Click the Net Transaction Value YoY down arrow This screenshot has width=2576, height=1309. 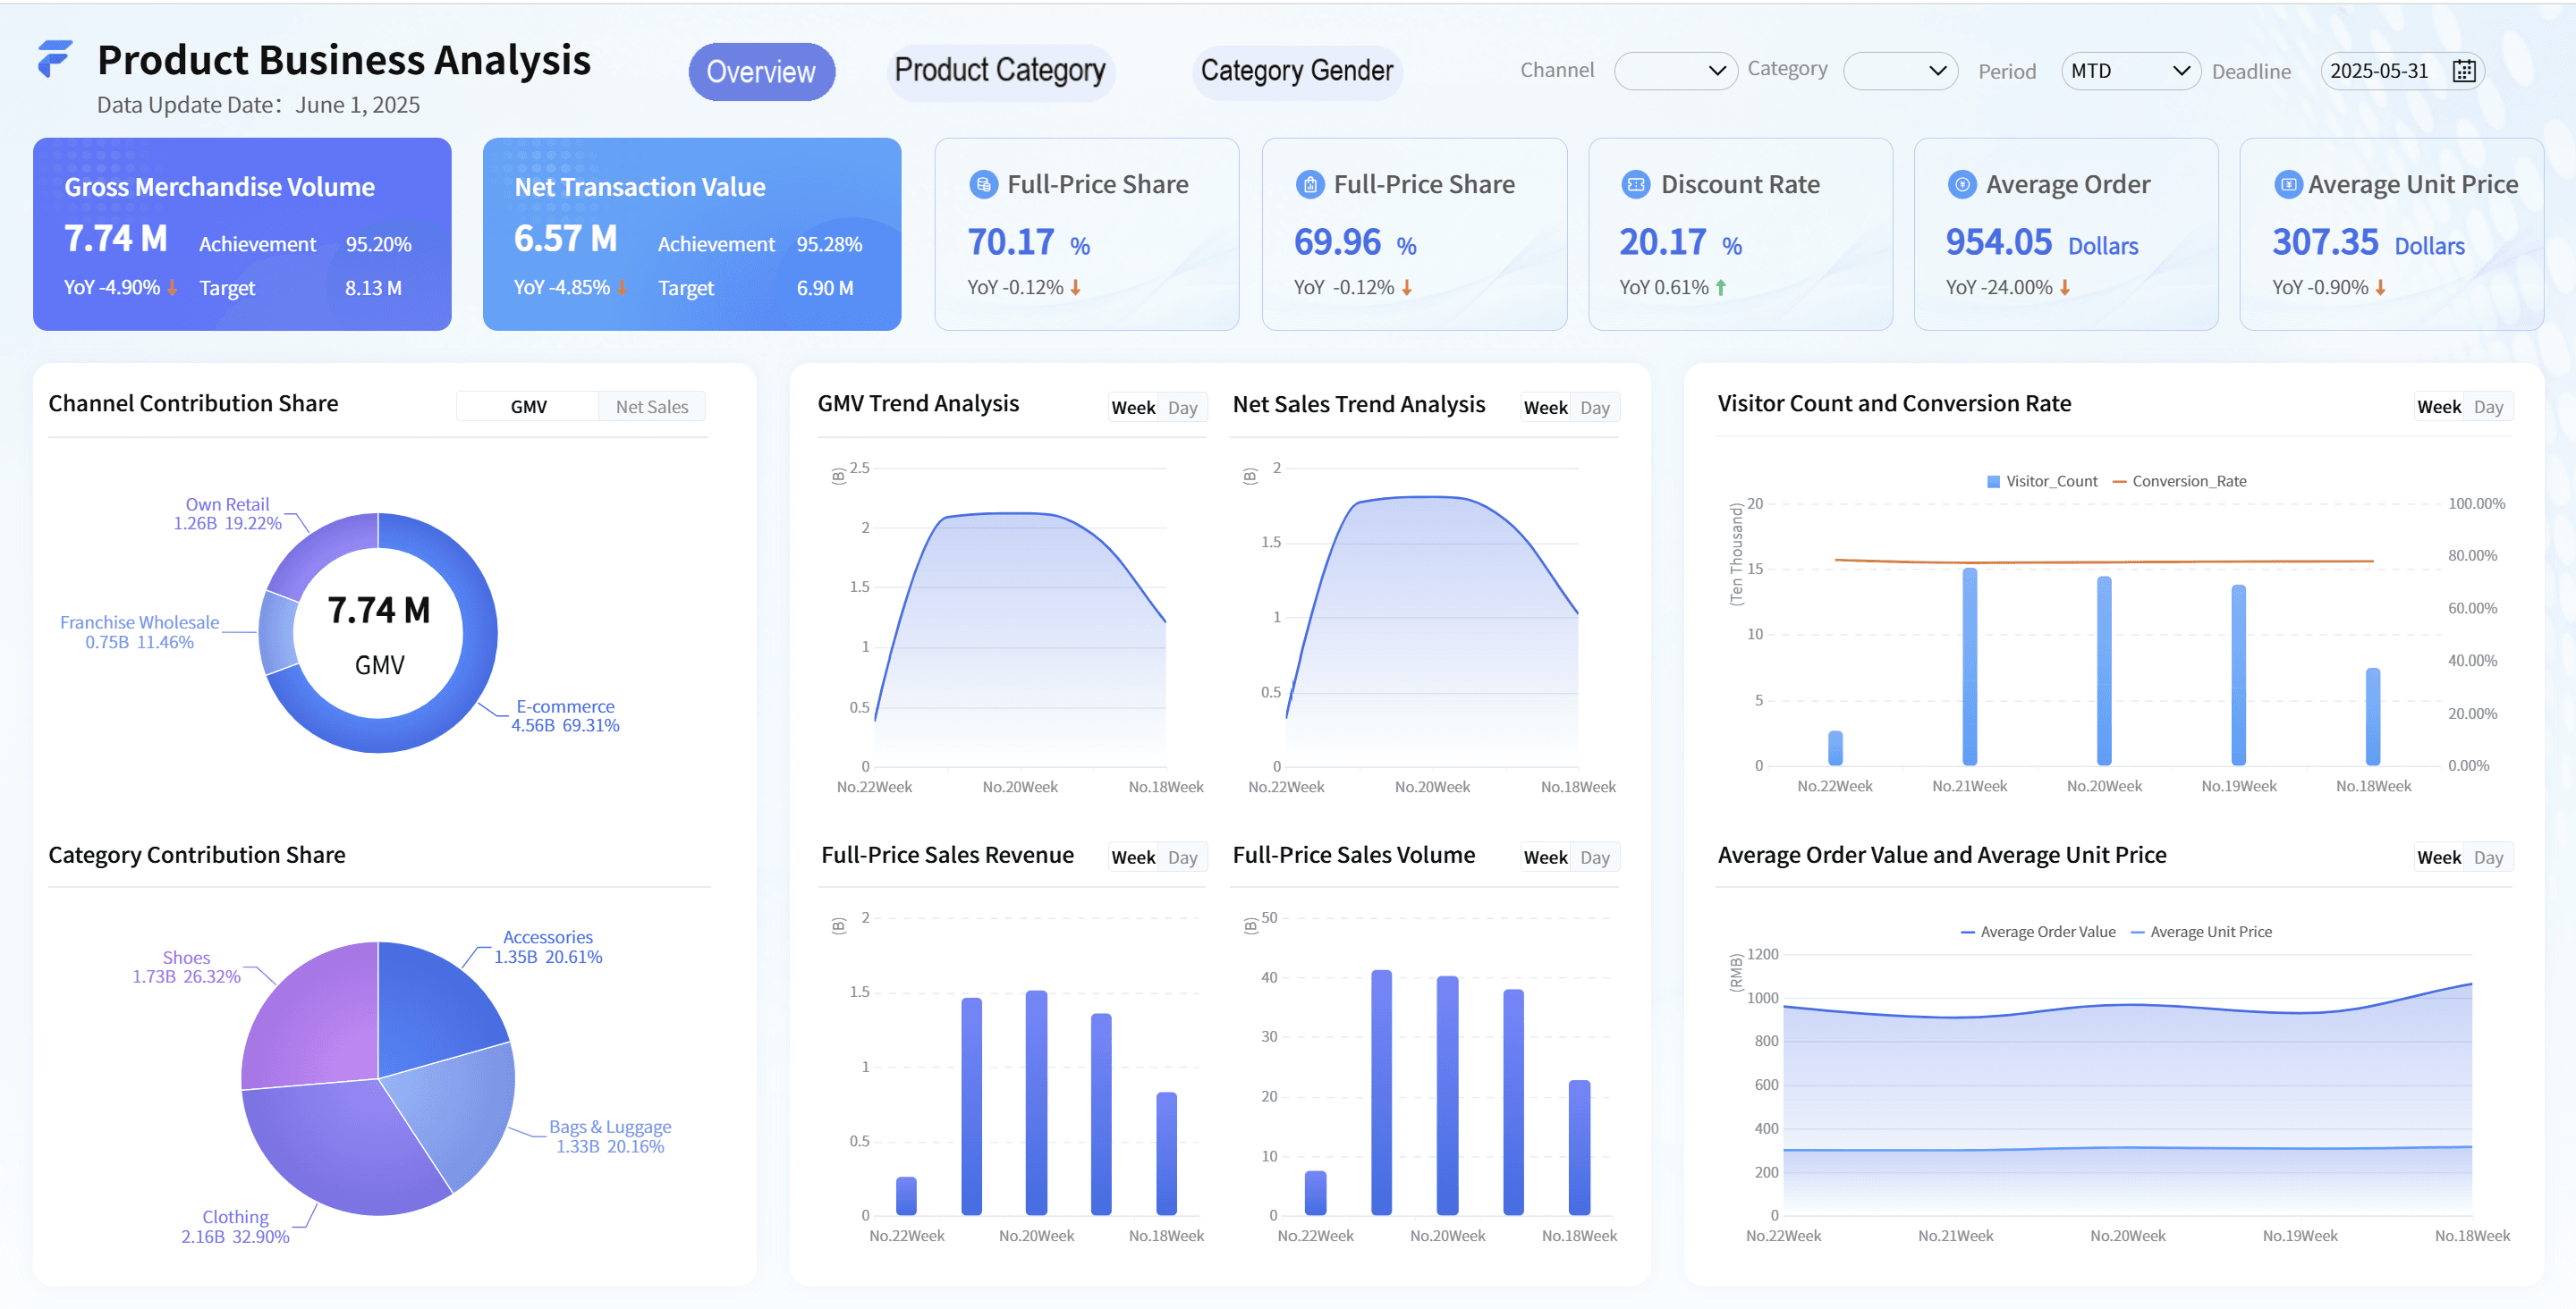(622, 288)
